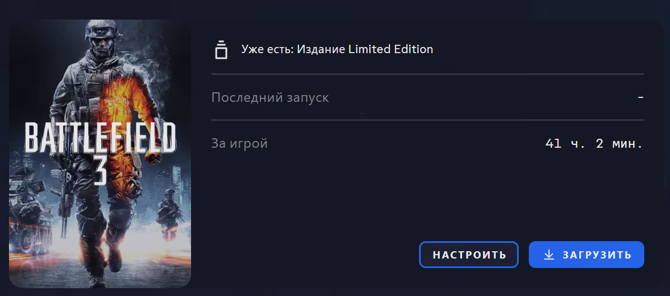Open game settings via НАСТРОИТЬ button
Screen dimensions: 670x296
click(469, 255)
